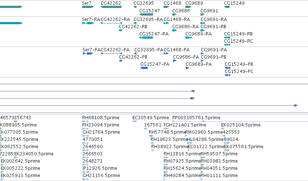This screenshot has width=308, height=181.
Task: Click the CG15249 gene label
Action: tap(234, 3)
